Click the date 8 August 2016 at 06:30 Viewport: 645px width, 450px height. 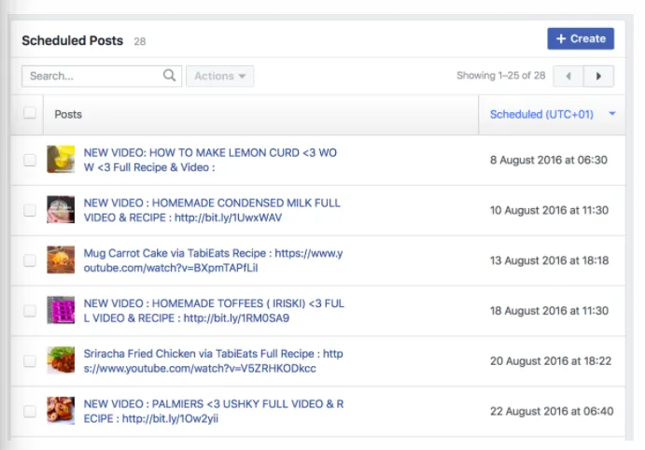tap(549, 160)
